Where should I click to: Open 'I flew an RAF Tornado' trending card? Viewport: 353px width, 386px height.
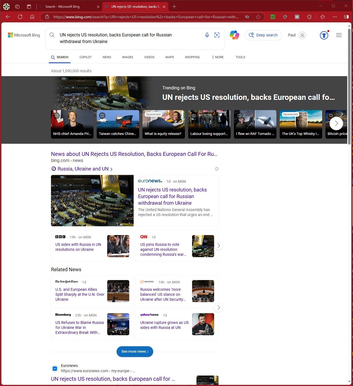pos(255,124)
